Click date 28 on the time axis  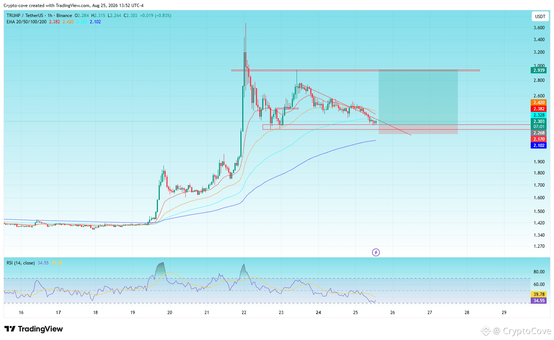coord(467,313)
